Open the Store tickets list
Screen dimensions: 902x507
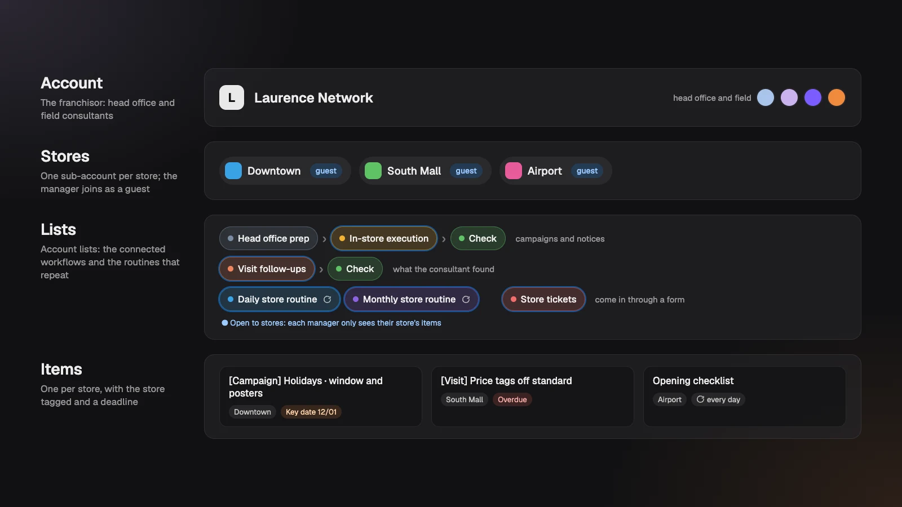543,299
